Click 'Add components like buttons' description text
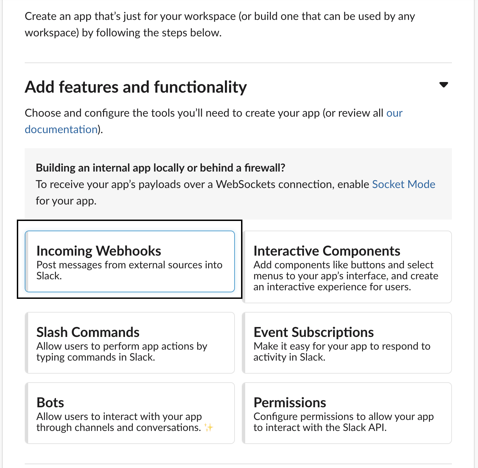This screenshot has height=468, width=478. pyautogui.click(x=346, y=276)
